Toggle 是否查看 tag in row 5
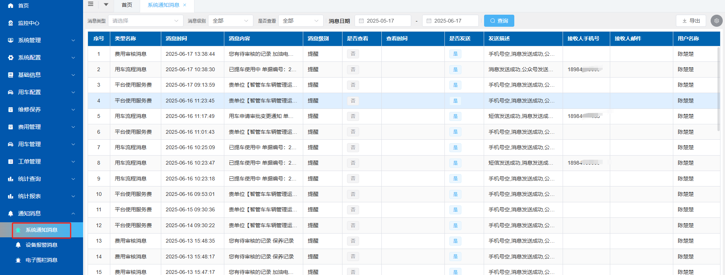725x275 pixels. coord(353,116)
